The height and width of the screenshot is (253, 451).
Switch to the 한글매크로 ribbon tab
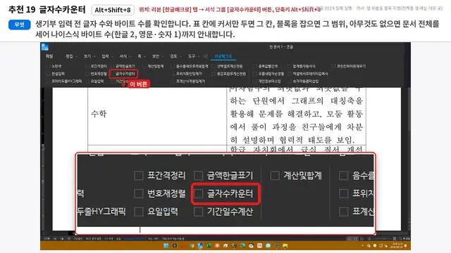click(223, 56)
